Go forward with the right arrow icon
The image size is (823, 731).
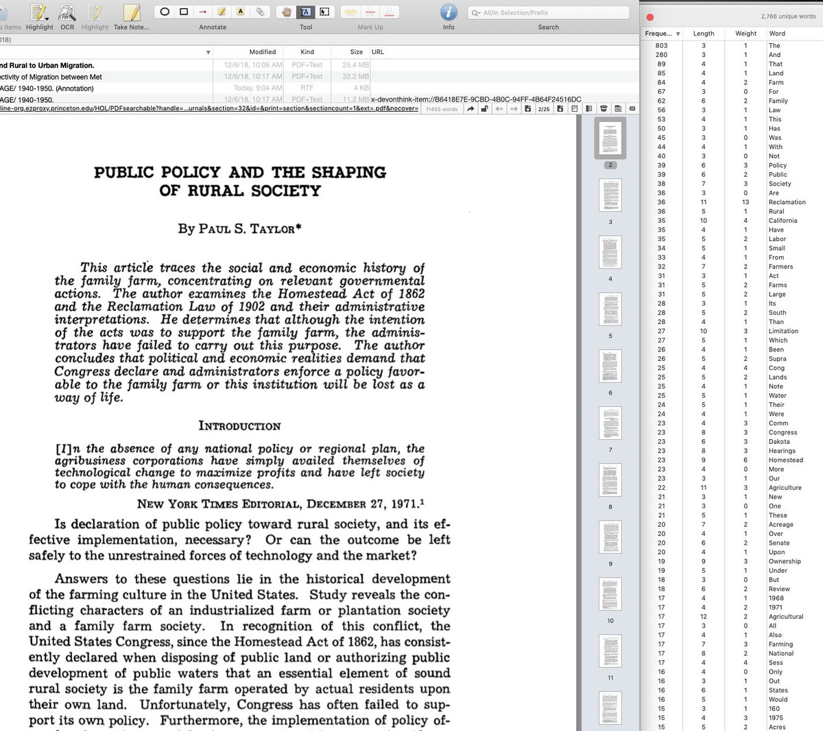click(x=514, y=109)
